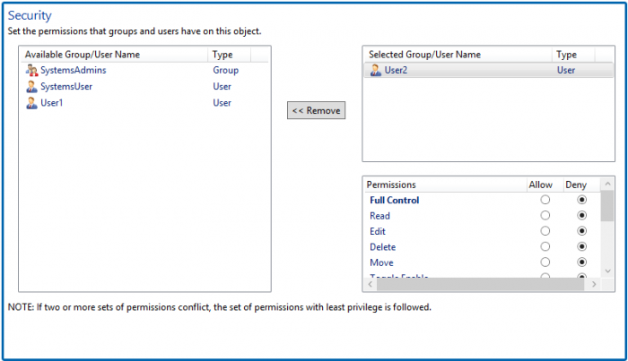Click the SystemsAdmins group icon

coord(32,70)
